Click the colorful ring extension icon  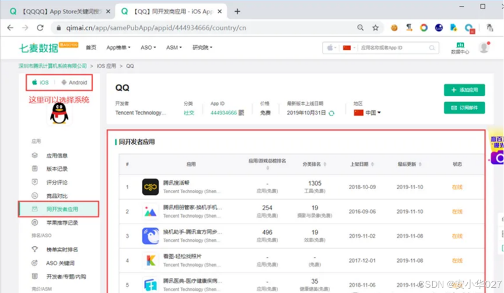click(x=423, y=27)
